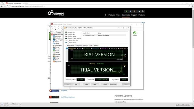Toggle CPU Core #2 graph checkbox

[91, 48]
